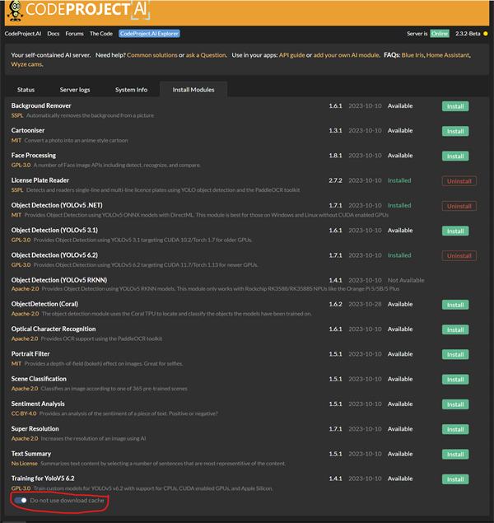Switch to the Server logs tab

pyautogui.click(x=75, y=90)
